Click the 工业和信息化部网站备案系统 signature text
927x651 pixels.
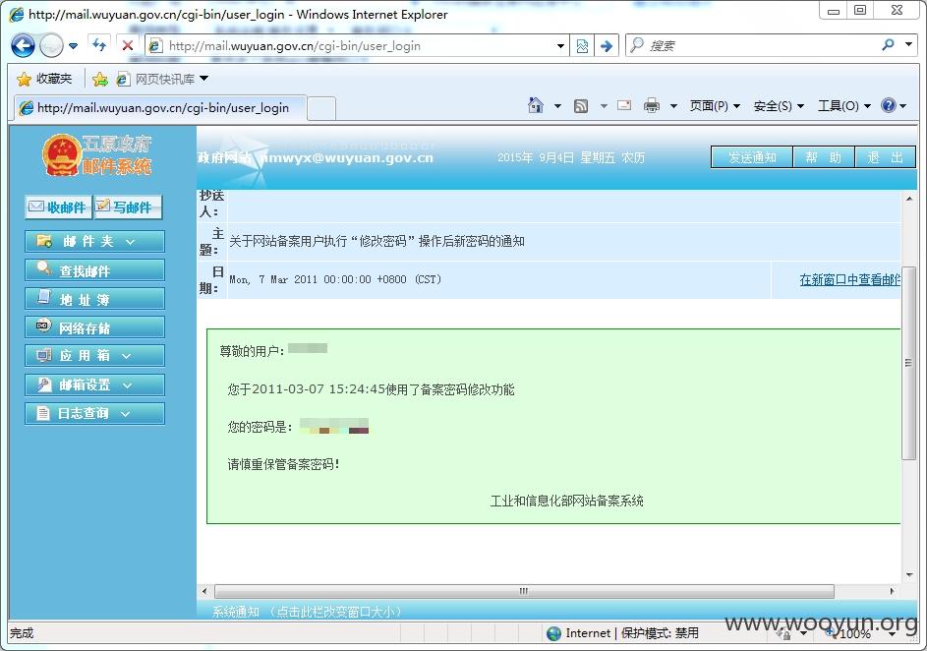click(x=566, y=501)
